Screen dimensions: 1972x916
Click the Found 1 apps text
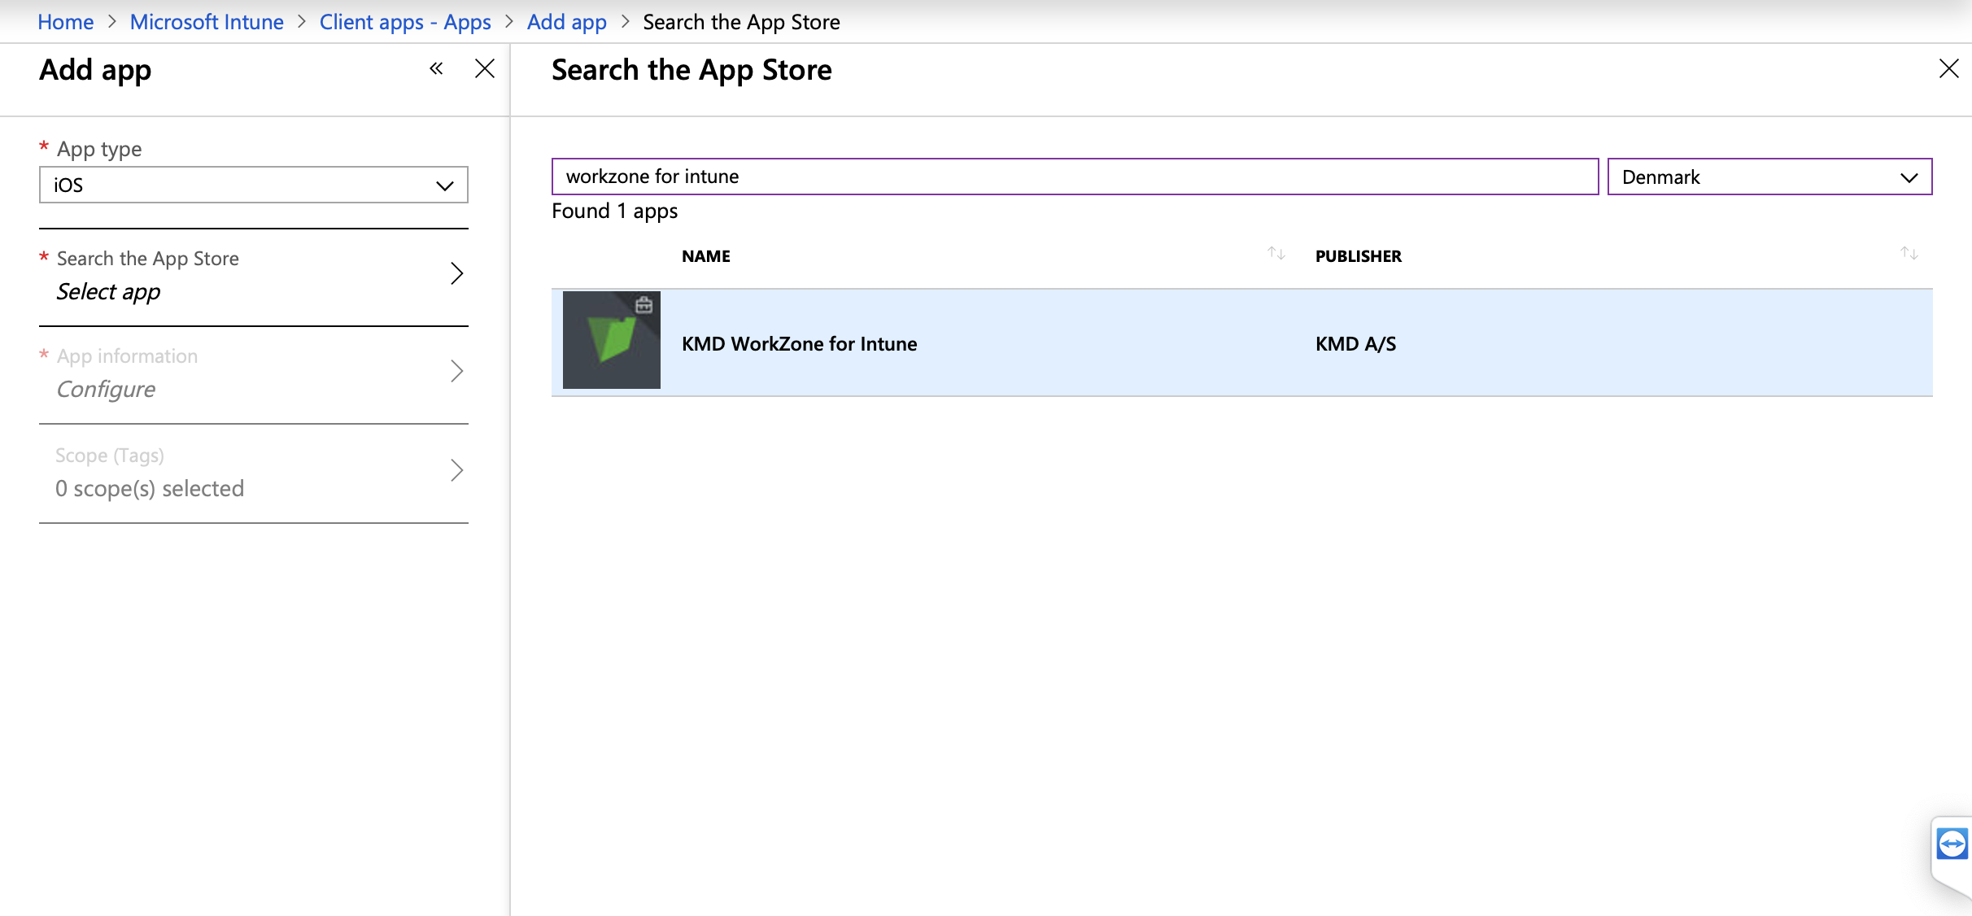pos(615,212)
